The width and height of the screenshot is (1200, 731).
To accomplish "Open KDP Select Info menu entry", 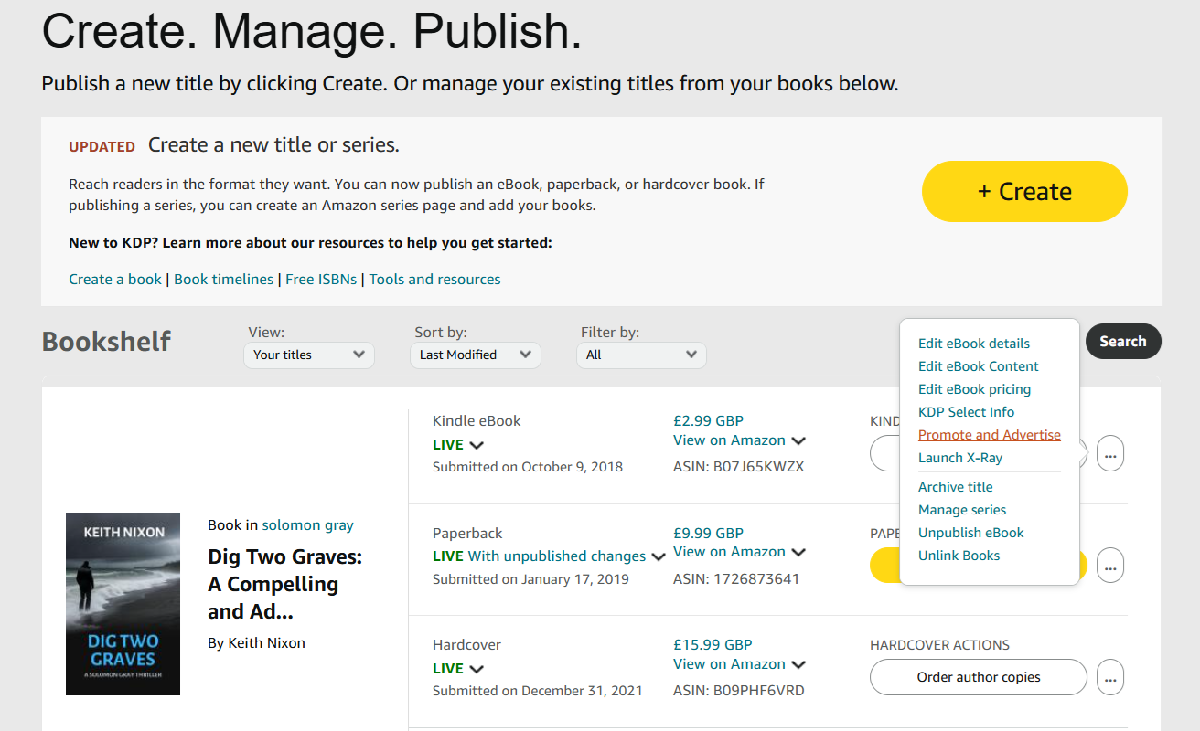I will click(x=966, y=412).
